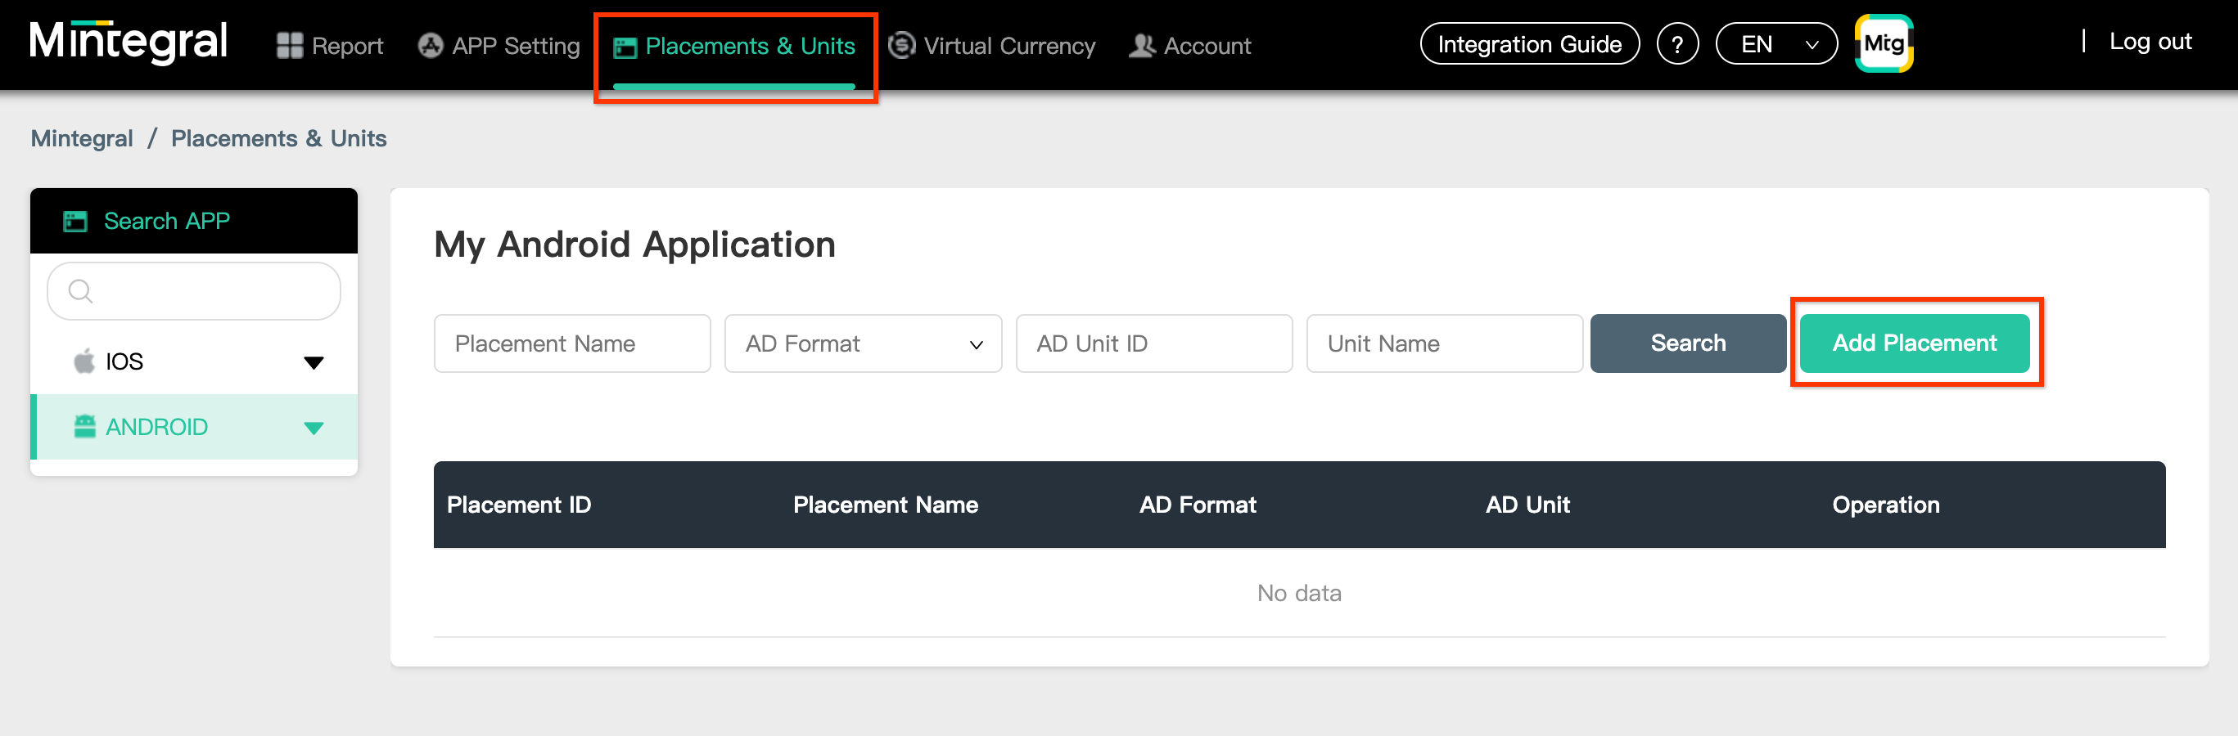Click the APP Setting icon

click(x=430, y=46)
